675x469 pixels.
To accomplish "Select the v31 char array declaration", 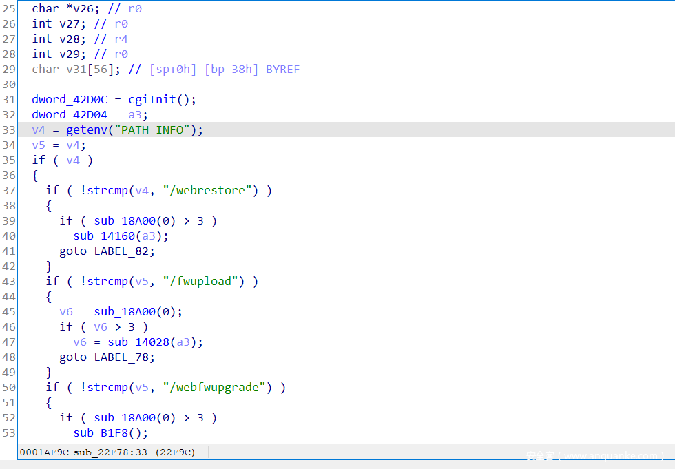I will point(73,69).
